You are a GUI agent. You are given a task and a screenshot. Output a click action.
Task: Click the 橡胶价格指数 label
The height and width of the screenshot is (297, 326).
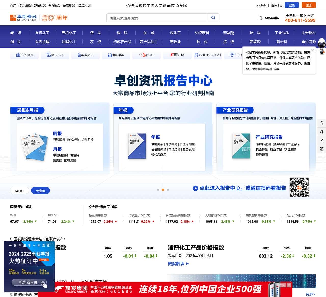[98, 215]
